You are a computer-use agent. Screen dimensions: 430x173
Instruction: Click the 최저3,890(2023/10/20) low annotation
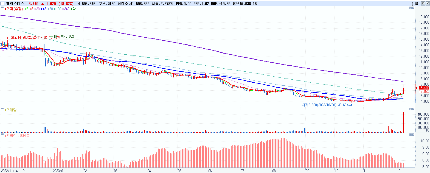[x=325, y=105]
